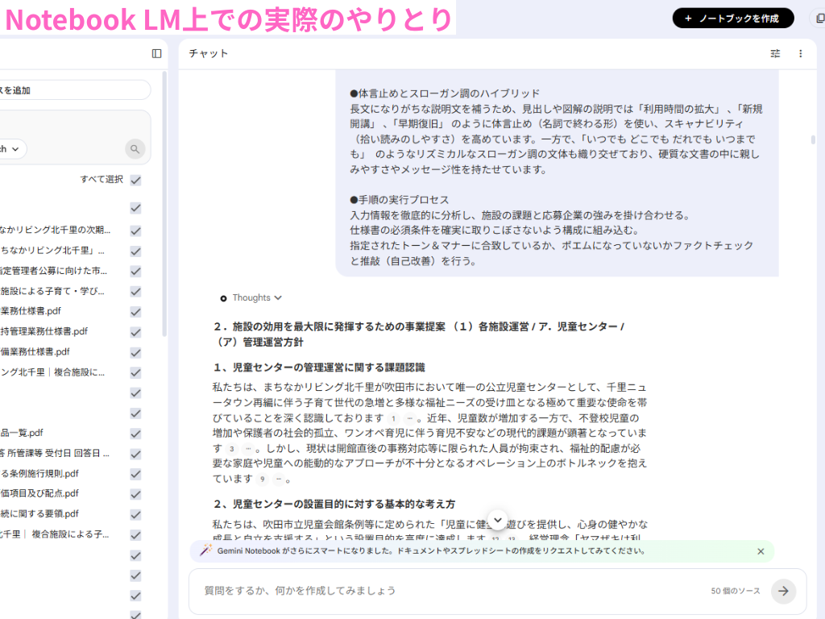Send the question with arrow button
The width and height of the screenshot is (825, 619).
coord(783,591)
